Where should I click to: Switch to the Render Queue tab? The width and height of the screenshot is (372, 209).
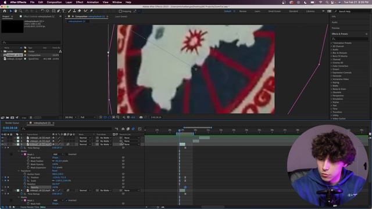coord(12,123)
